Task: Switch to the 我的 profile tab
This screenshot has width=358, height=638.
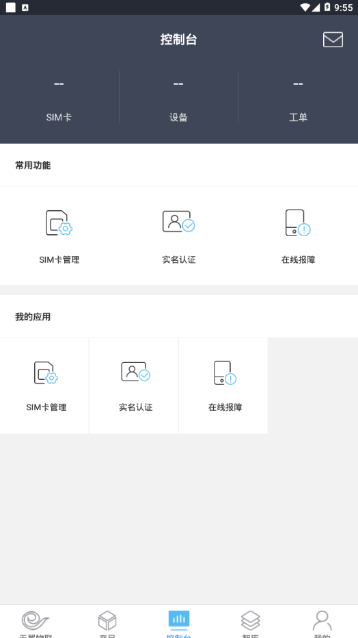Action: pos(322,623)
